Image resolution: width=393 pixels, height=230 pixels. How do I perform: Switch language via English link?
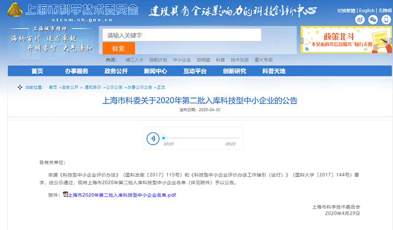366,10
